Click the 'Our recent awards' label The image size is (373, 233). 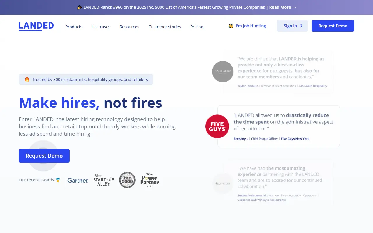point(36,180)
